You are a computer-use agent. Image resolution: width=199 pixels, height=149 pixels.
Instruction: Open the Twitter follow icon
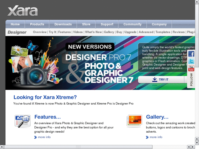[x=191, y=61]
